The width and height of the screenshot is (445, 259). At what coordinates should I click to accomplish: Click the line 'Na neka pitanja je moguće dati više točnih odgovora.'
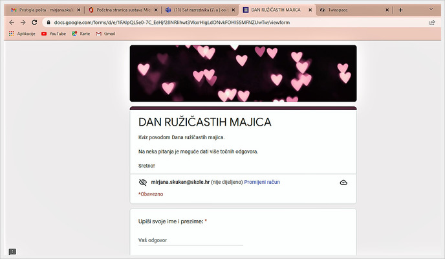point(198,152)
